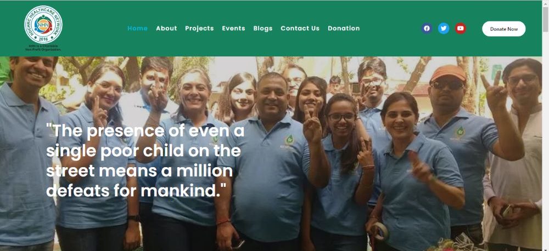The width and height of the screenshot is (549, 251).
Task: Go to the Home menu item
Action: coord(137,28)
